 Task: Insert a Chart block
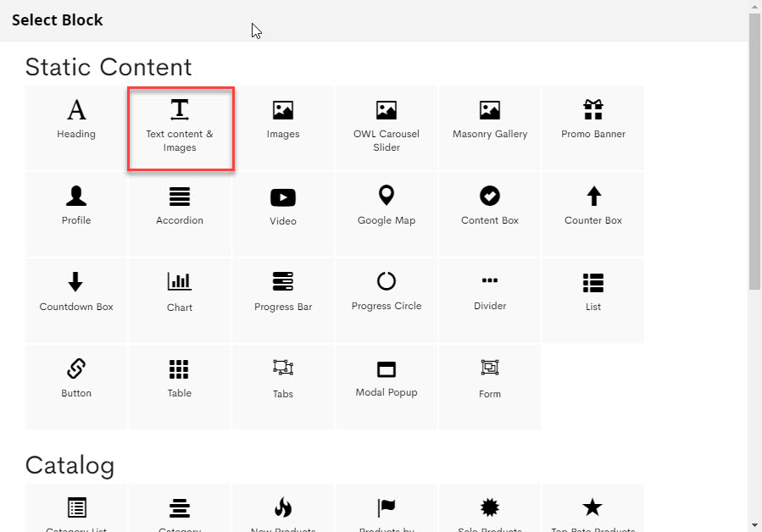pyautogui.click(x=180, y=301)
